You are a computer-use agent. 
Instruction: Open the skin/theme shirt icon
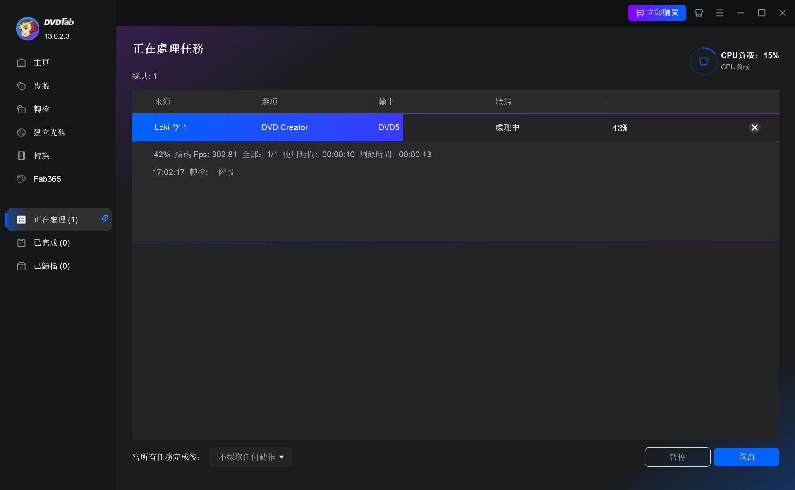point(699,13)
